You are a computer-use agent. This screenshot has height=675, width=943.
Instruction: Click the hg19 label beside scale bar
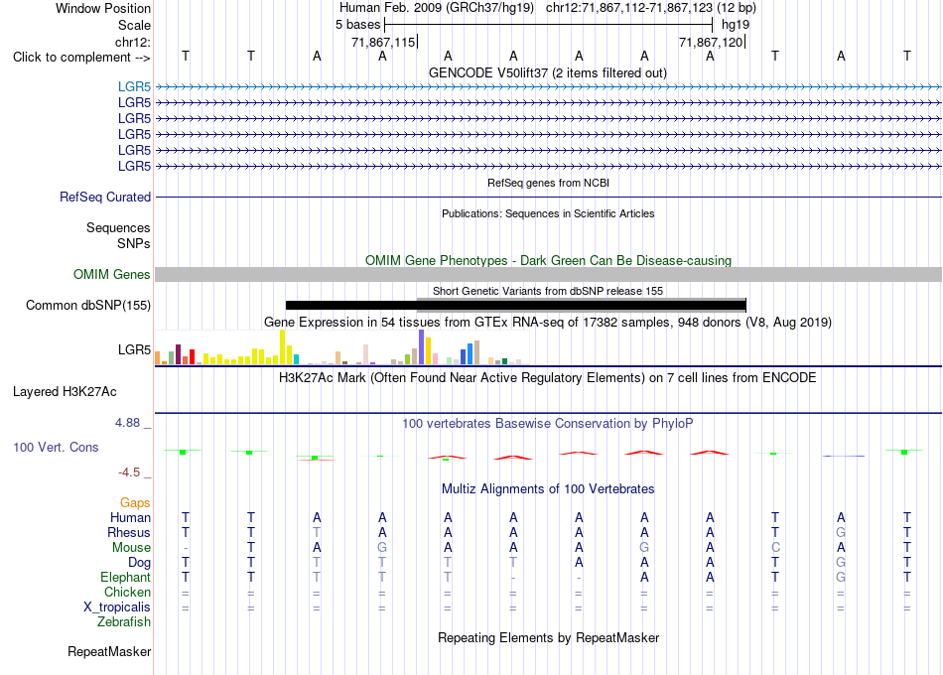tap(736, 25)
